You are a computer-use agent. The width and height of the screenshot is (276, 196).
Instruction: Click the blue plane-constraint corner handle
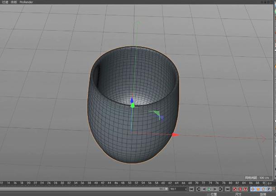click(x=161, y=118)
